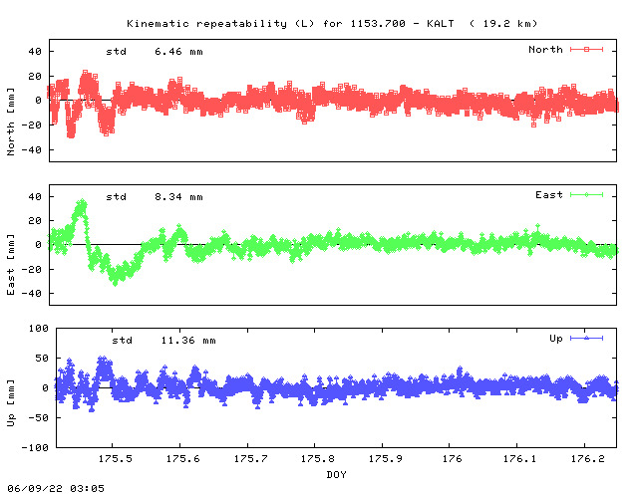This screenshot has width=638, height=494.
Task: Click the North legend red line sample
Action: click(x=586, y=49)
